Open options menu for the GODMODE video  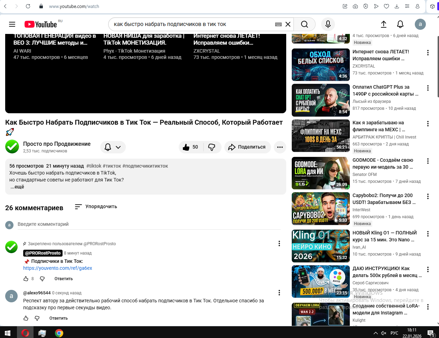tap(428, 161)
